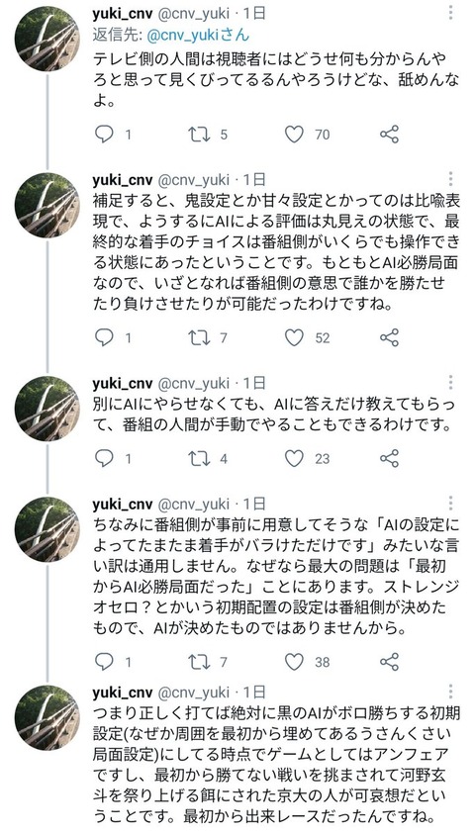Open yuki_cnv profile from top avatar
This screenshot has height=833, width=475.
tap(47, 39)
